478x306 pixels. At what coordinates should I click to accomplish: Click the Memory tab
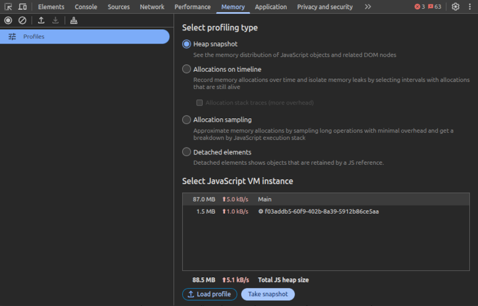coord(233,7)
